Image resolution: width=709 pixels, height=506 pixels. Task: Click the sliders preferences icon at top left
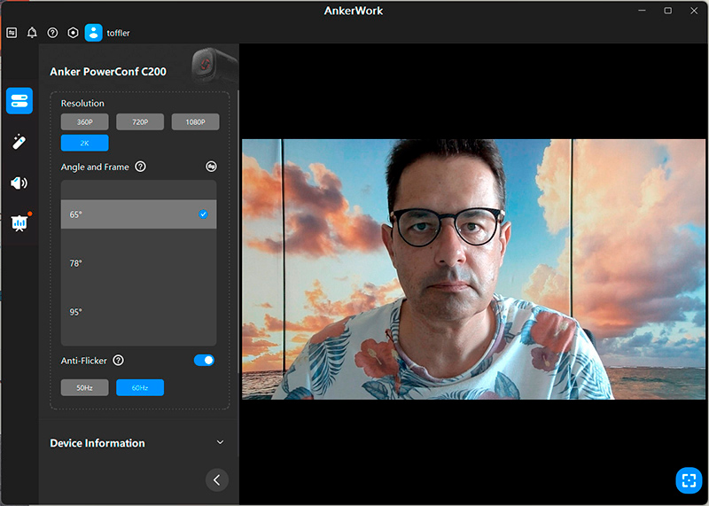pyautogui.click(x=12, y=33)
